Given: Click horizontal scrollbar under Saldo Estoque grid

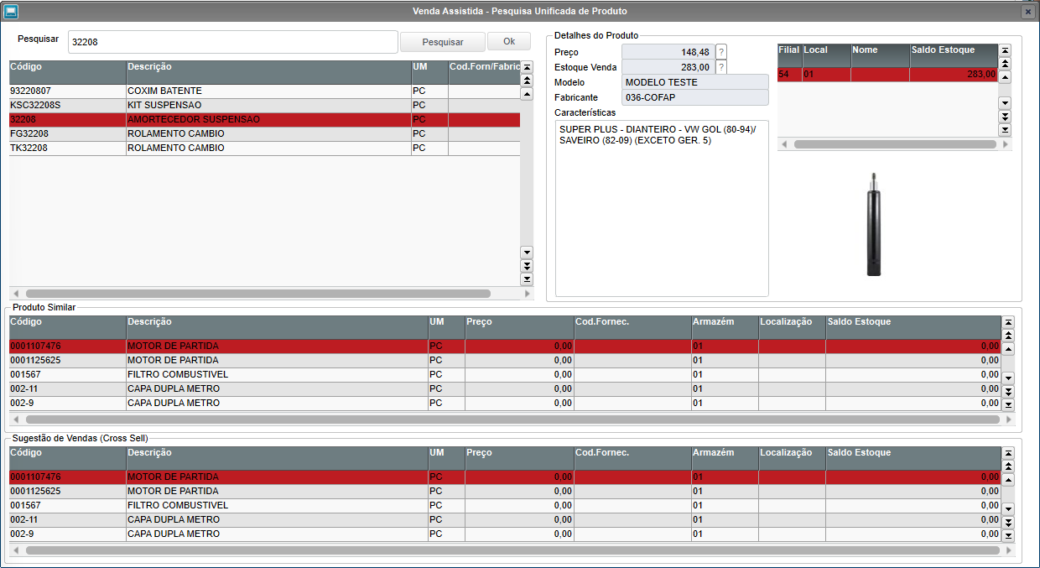Looking at the screenshot, I should 895,144.
